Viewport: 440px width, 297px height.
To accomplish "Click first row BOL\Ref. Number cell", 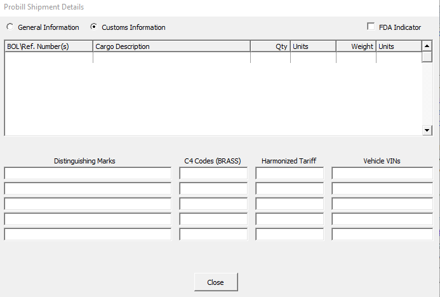I will (49, 57).
